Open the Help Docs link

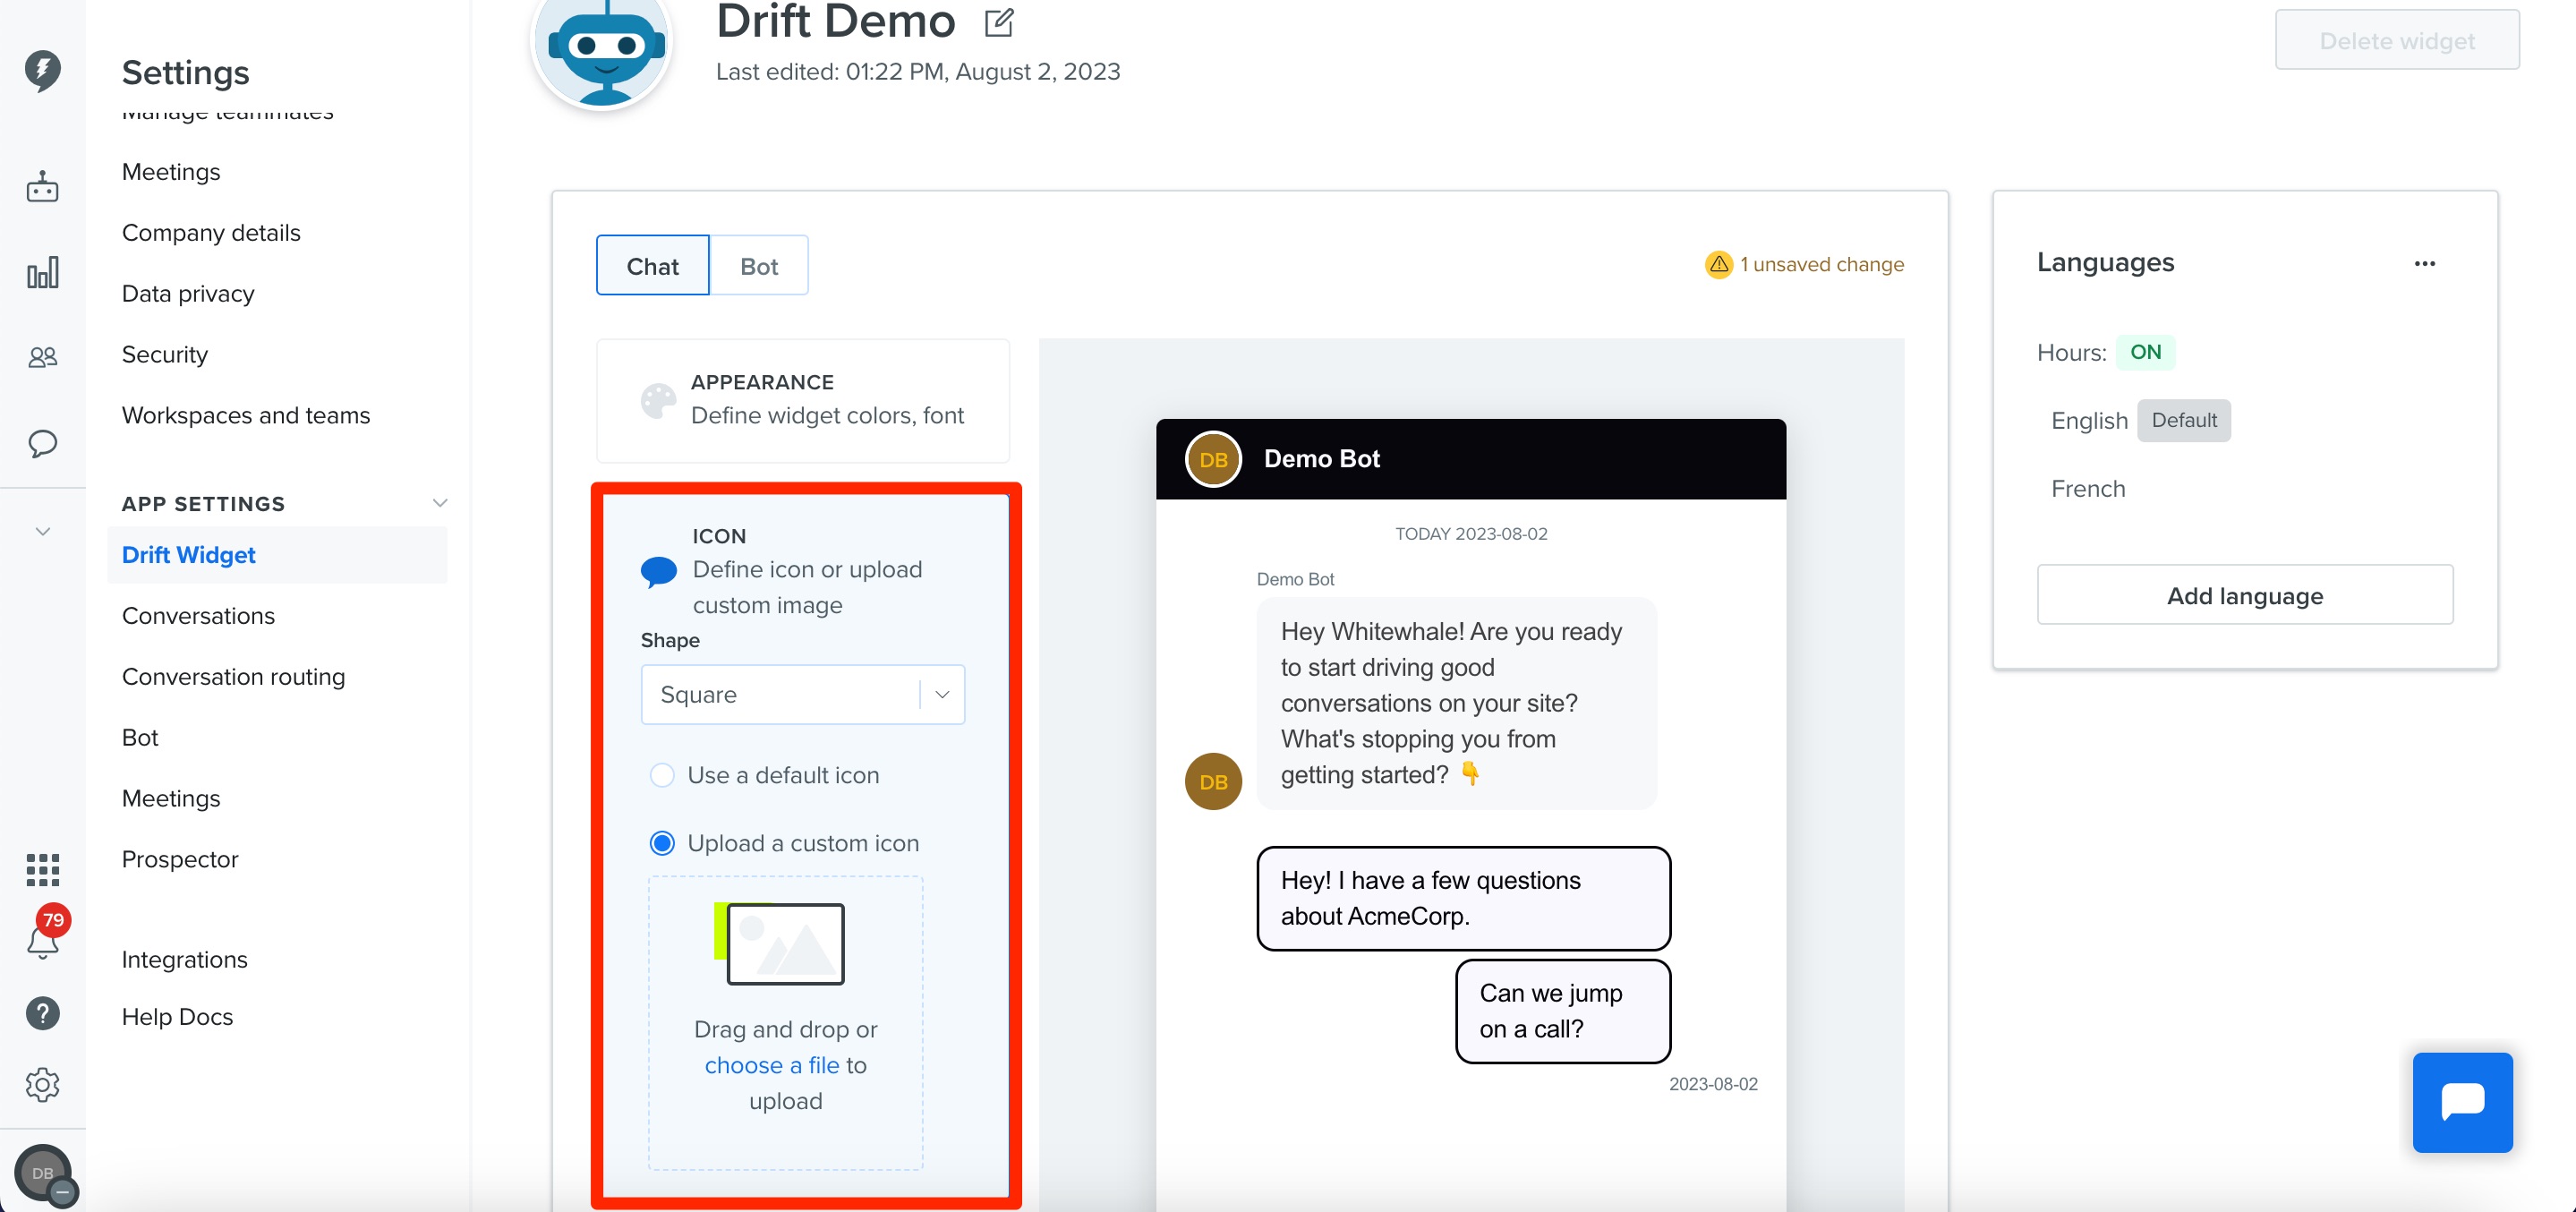click(x=177, y=1017)
